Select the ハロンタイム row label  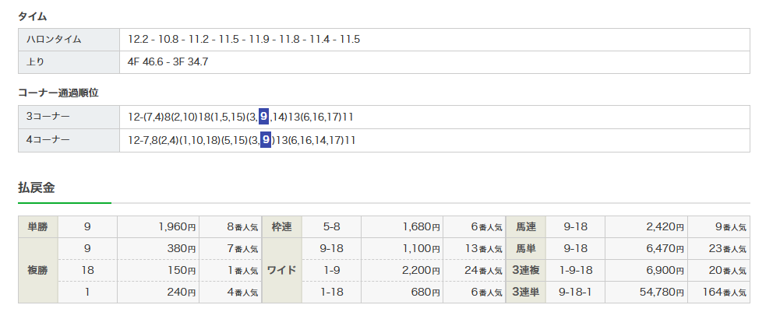[x=54, y=39]
